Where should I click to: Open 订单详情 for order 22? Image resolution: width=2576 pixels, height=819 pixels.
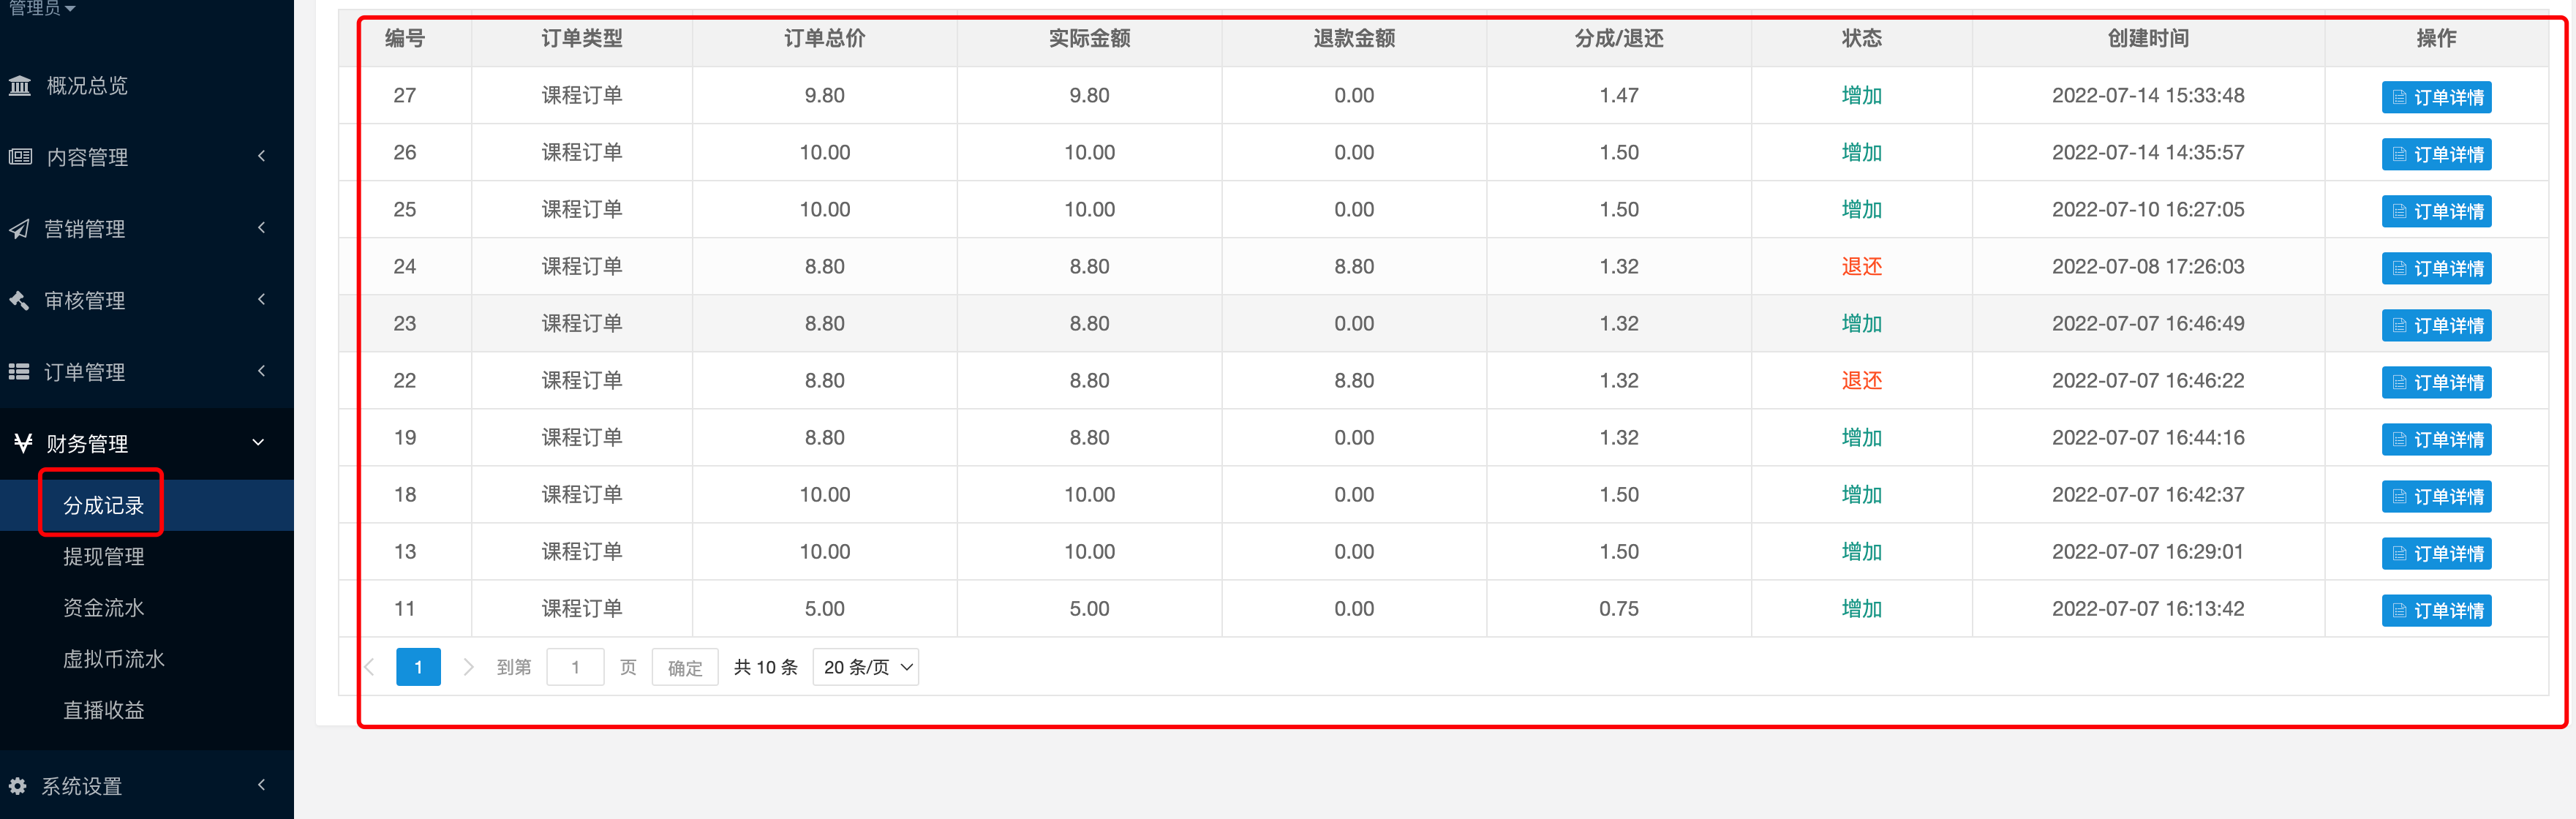(2436, 382)
